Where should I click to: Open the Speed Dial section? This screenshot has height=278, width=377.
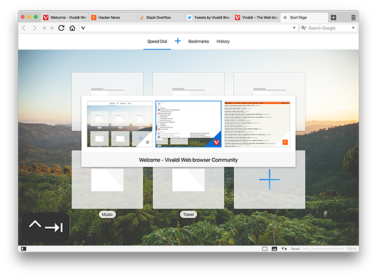coord(157,42)
